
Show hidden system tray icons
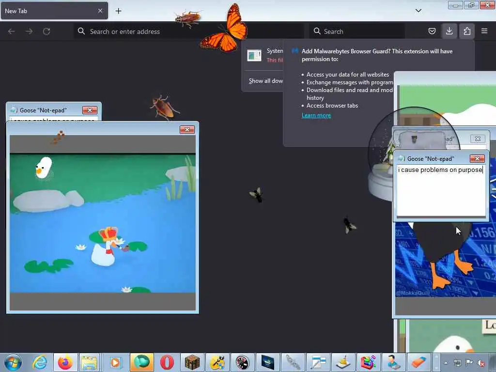446,363
